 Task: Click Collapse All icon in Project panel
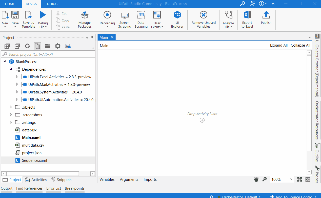pos(17,46)
